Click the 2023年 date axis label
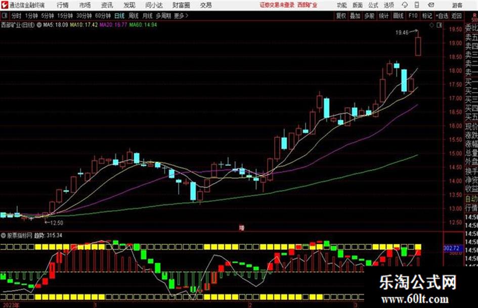The image size is (478, 308). tap(10, 305)
